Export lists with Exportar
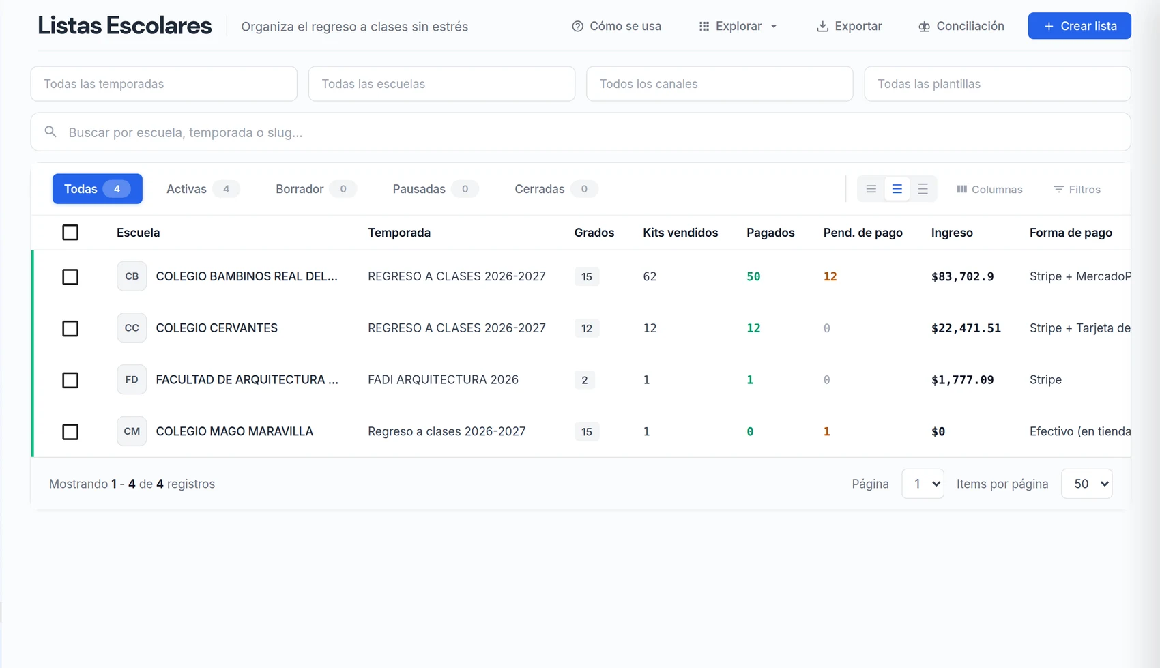The image size is (1160, 668). pyautogui.click(x=850, y=26)
